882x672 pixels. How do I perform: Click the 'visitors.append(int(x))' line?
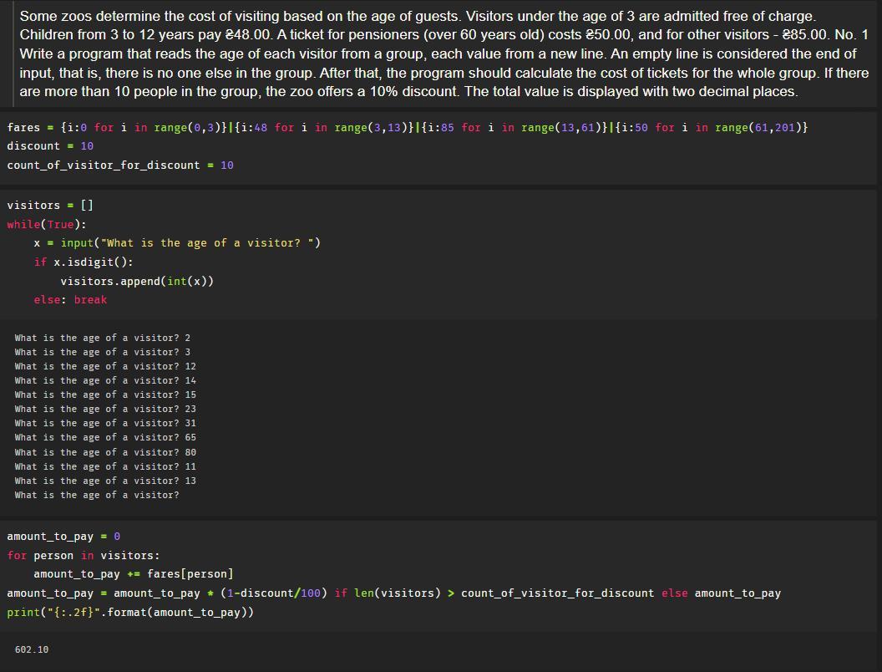[x=137, y=281]
